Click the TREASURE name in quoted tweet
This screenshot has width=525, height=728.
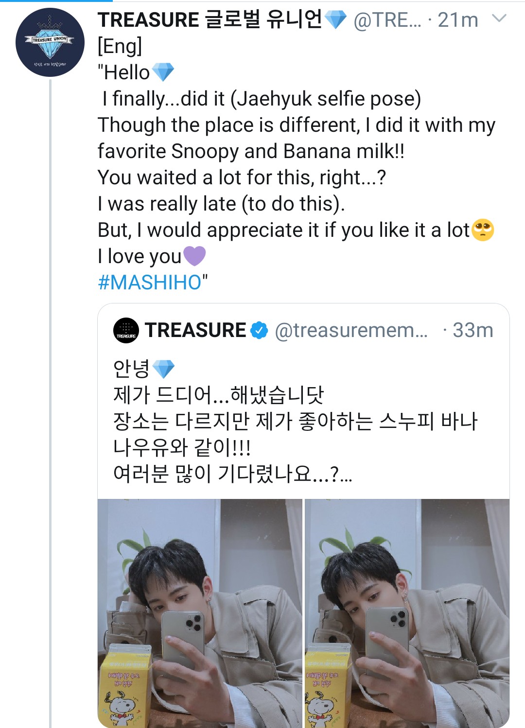click(195, 330)
